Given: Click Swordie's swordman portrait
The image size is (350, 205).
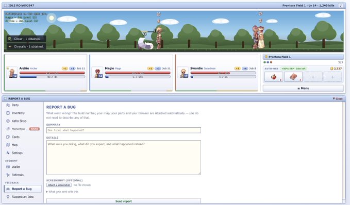Looking at the screenshot, I should 183,72.
